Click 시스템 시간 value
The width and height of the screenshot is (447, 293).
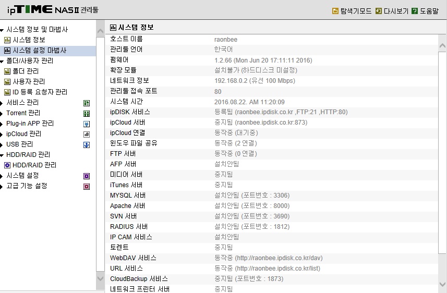[x=249, y=102]
